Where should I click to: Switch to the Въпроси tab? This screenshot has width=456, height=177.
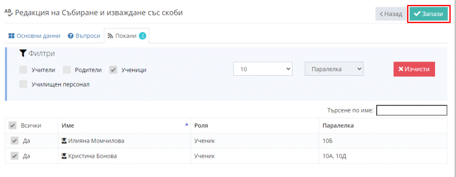coord(84,36)
